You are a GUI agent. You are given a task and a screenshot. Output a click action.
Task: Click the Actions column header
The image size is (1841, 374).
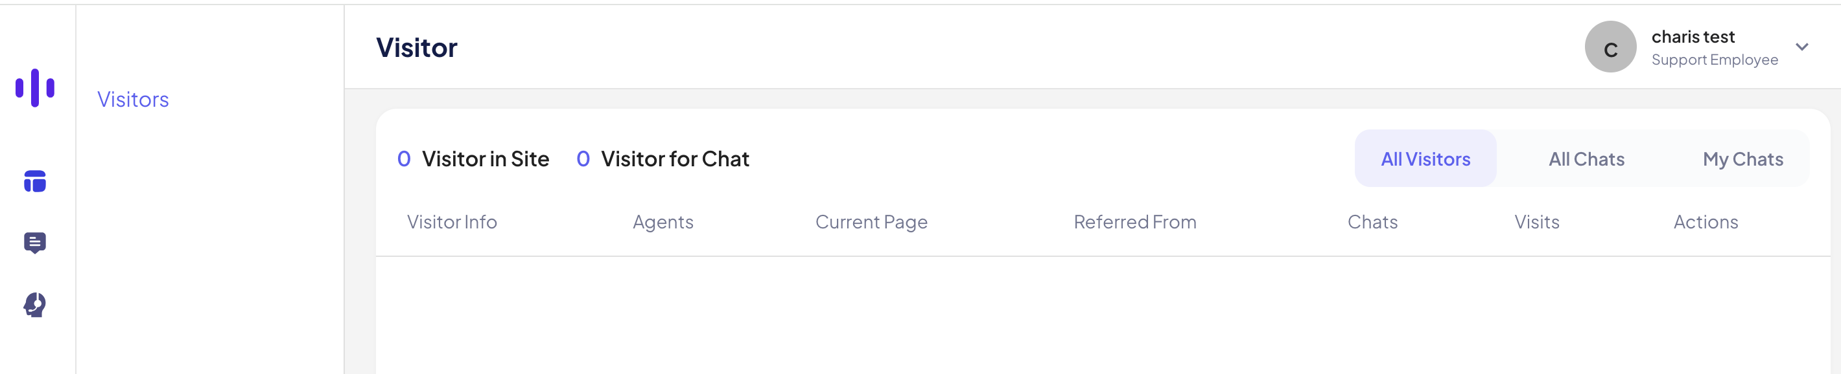(1706, 222)
